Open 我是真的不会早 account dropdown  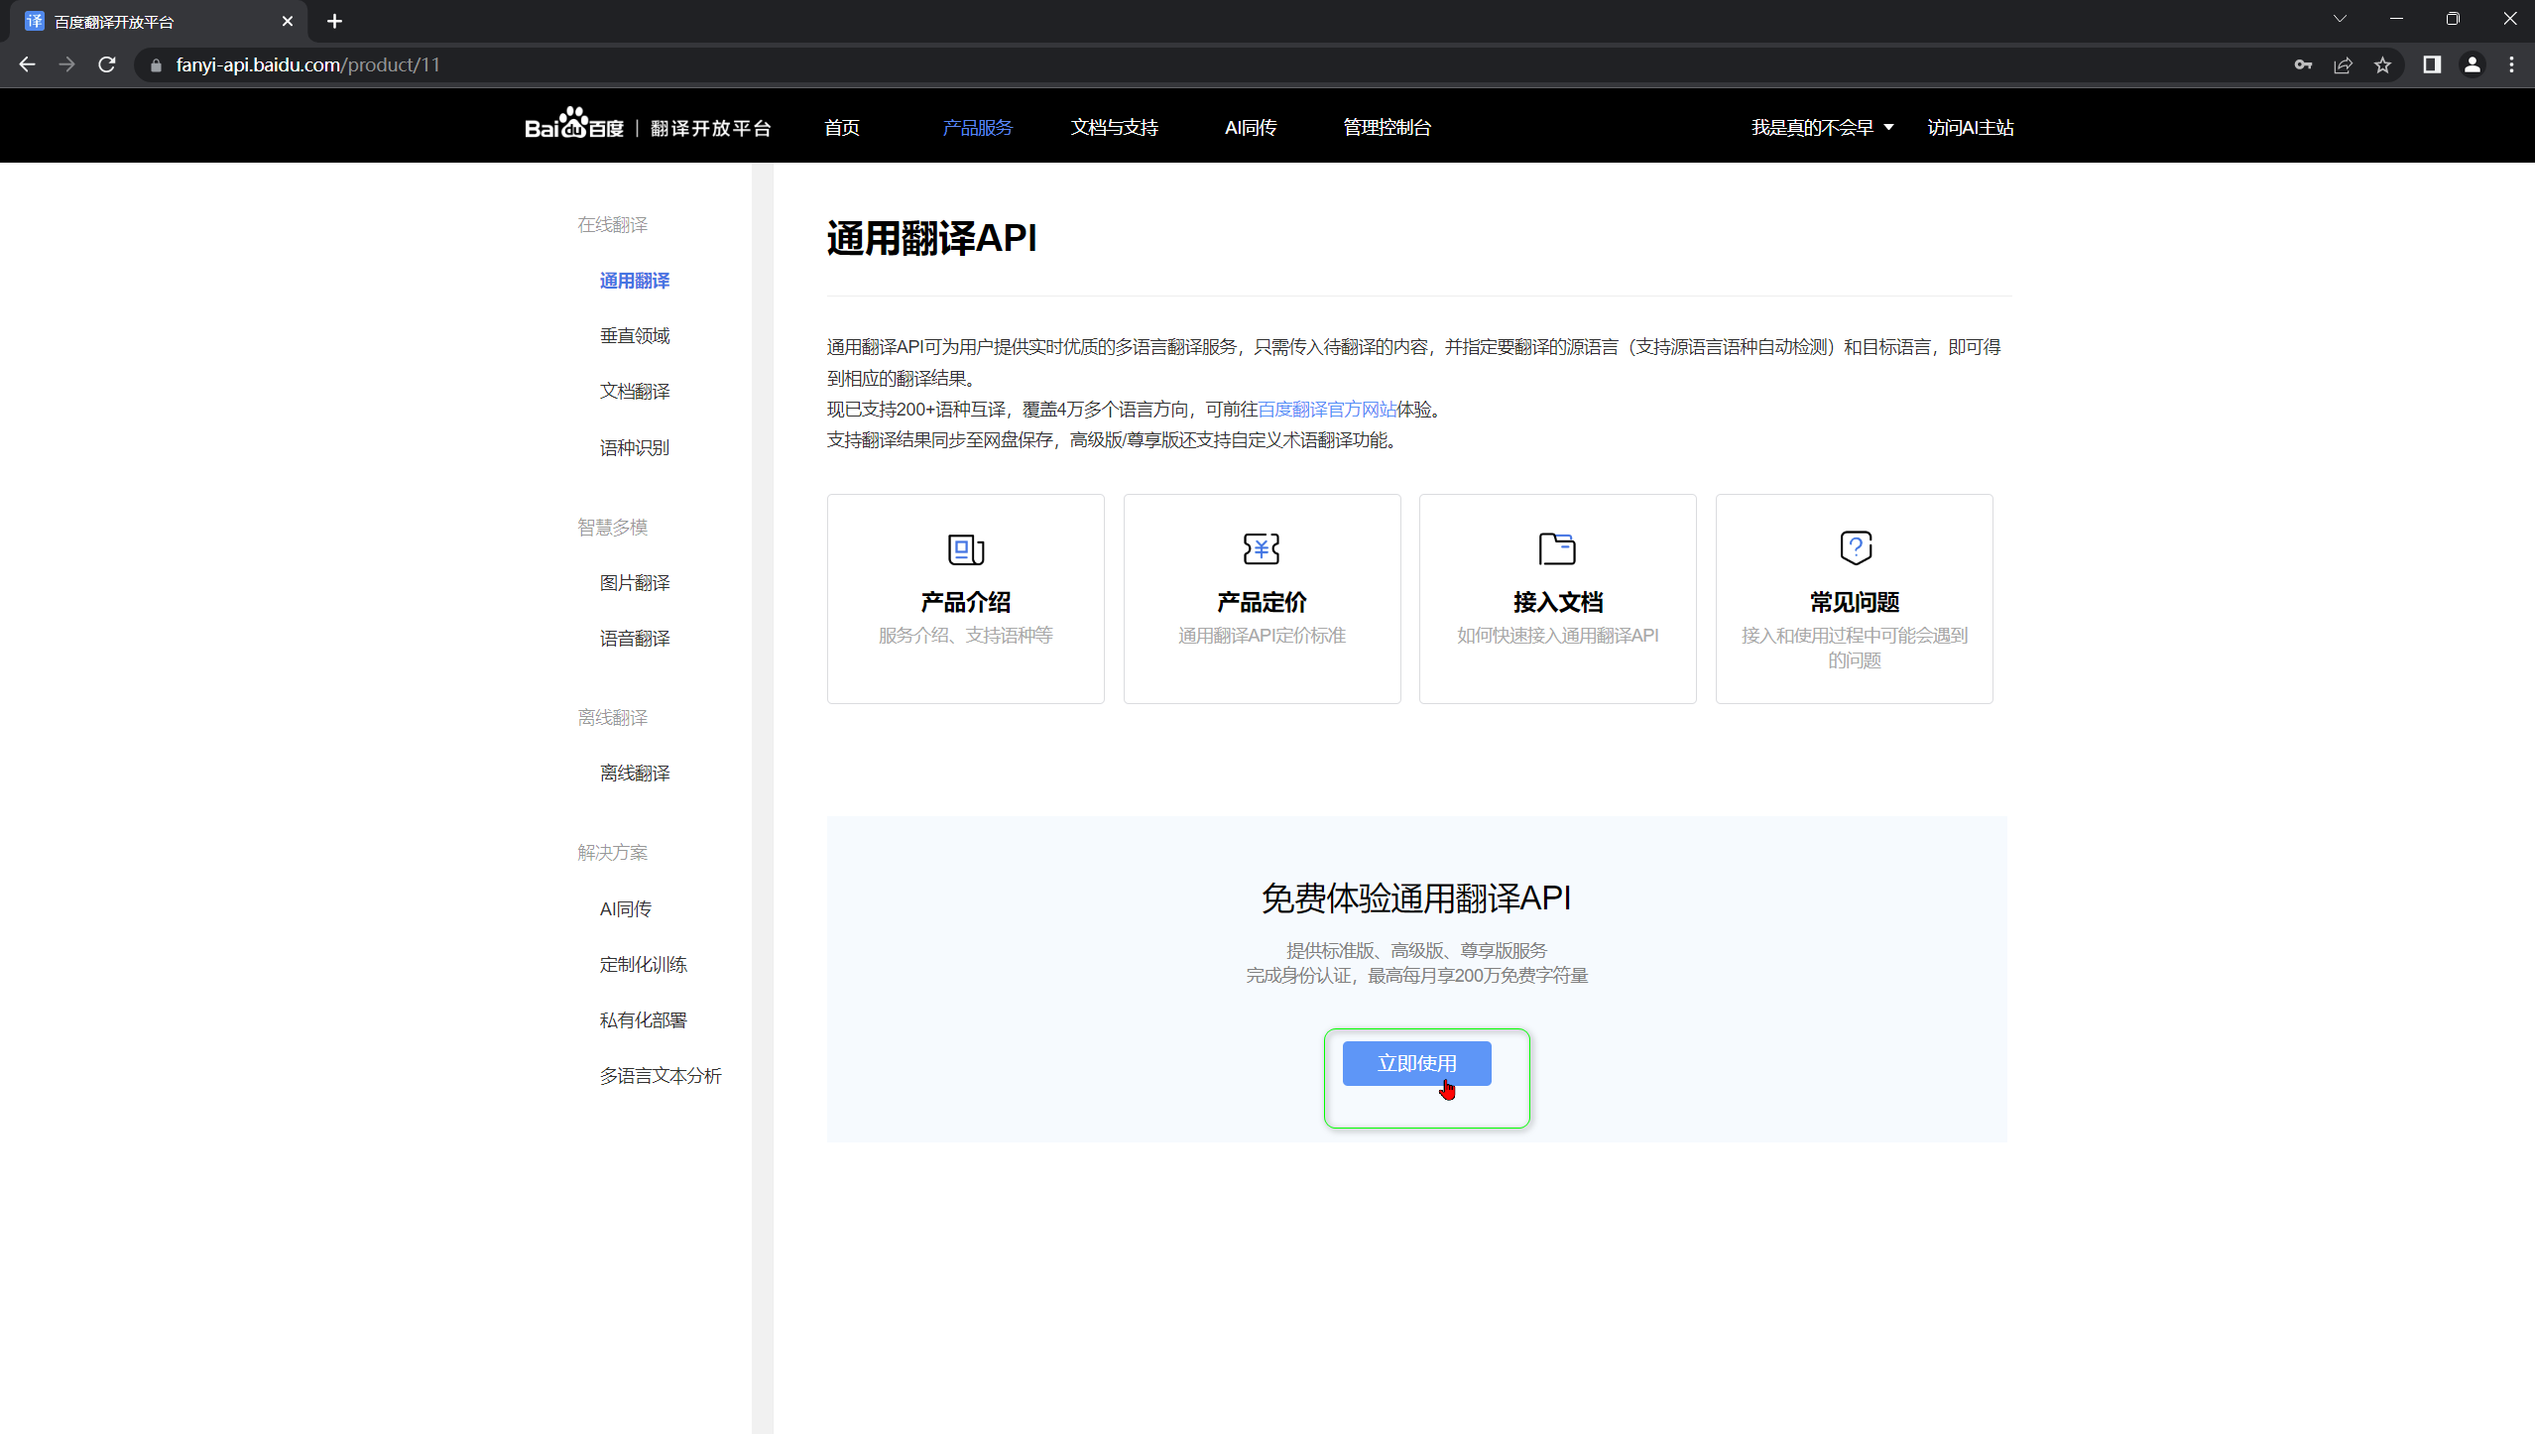[1823, 127]
